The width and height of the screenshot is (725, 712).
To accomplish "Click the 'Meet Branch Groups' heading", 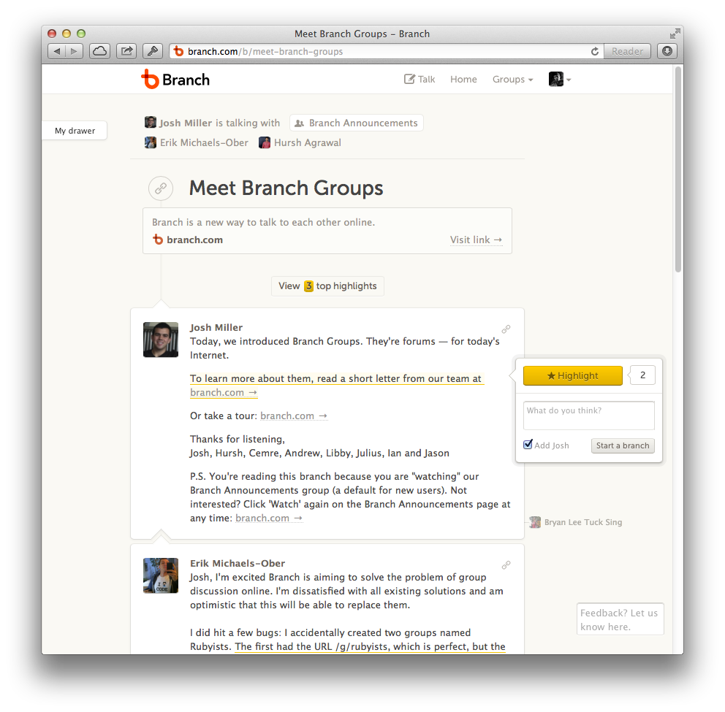I will [x=286, y=188].
